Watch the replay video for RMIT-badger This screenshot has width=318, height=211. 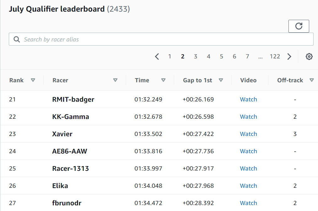(248, 99)
